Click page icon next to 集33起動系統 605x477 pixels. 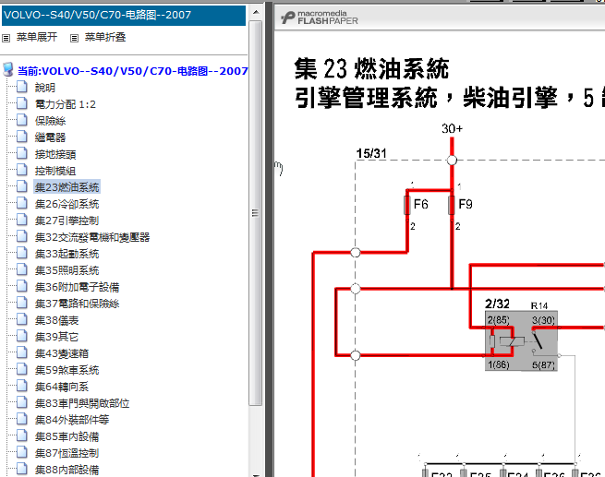[x=22, y=253]
